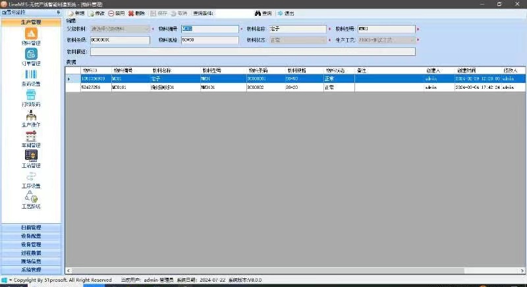Focus the 物料名称 input field
527x287 pixels.
298,29
